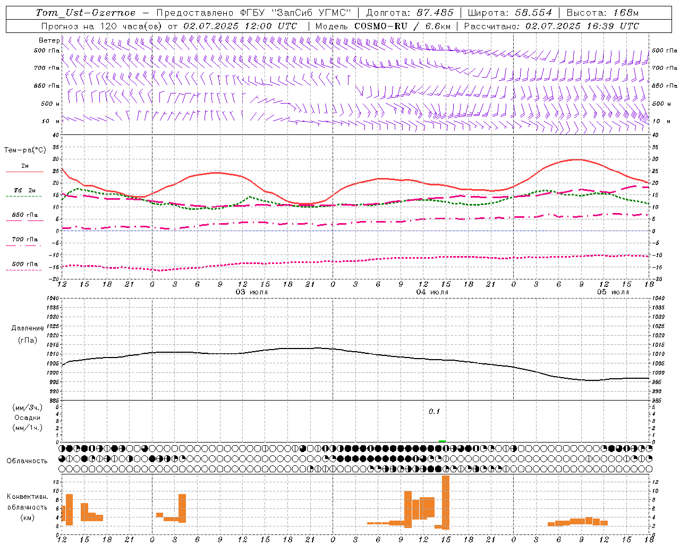Click the 'Ветер' wind panel label
The width and height of the screenshot is (680, 544).
pyautogui.click(x=49, y=40)
